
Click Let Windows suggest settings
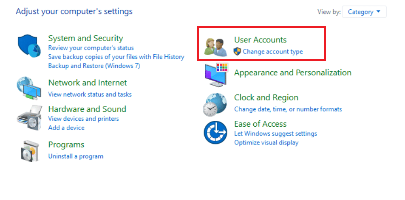(x=275, y=133)
